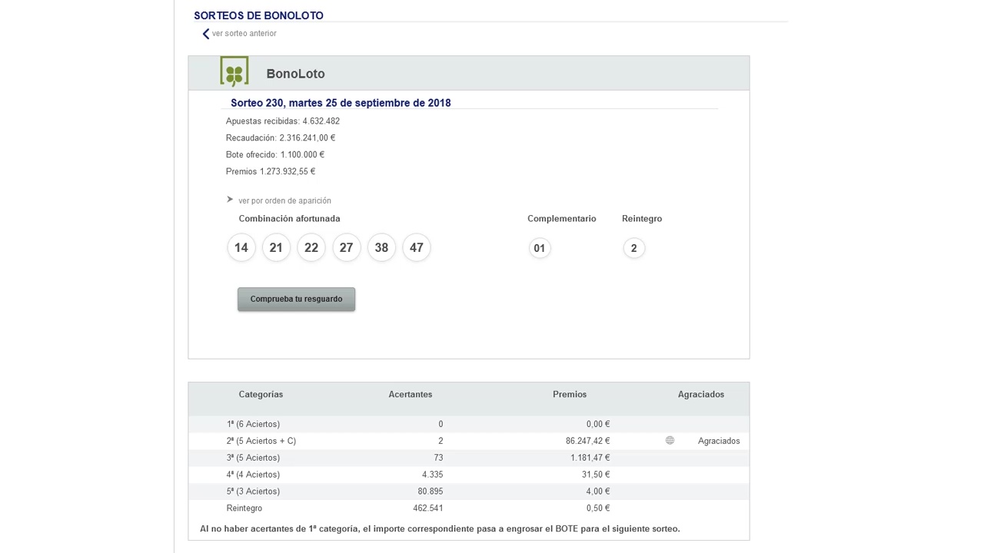Click the back chevron before ver sorteo anterior
The image size is (984, 553).
205,34
